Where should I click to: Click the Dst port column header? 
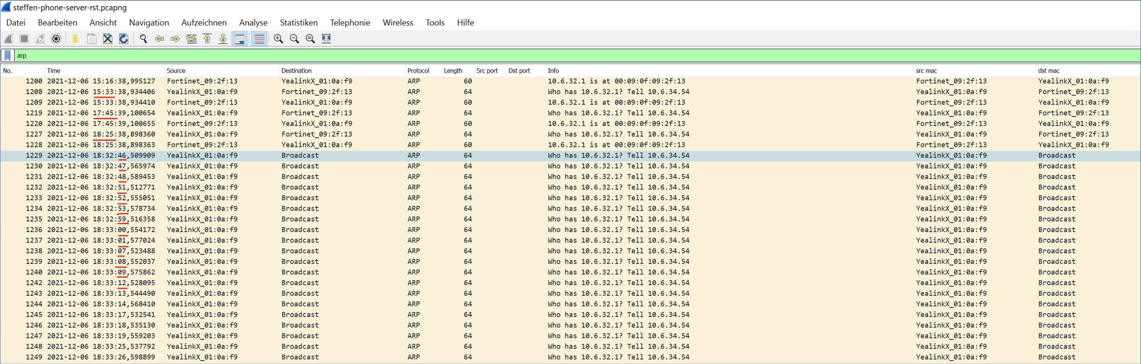525,71
